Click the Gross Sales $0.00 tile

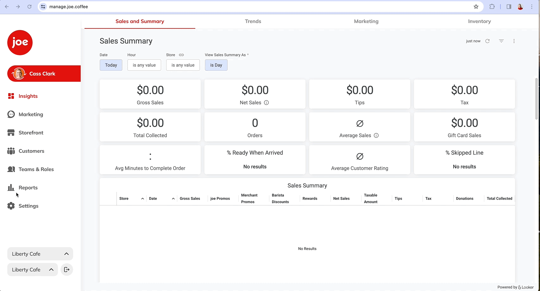pyautogui.click(x=150, y=94)
